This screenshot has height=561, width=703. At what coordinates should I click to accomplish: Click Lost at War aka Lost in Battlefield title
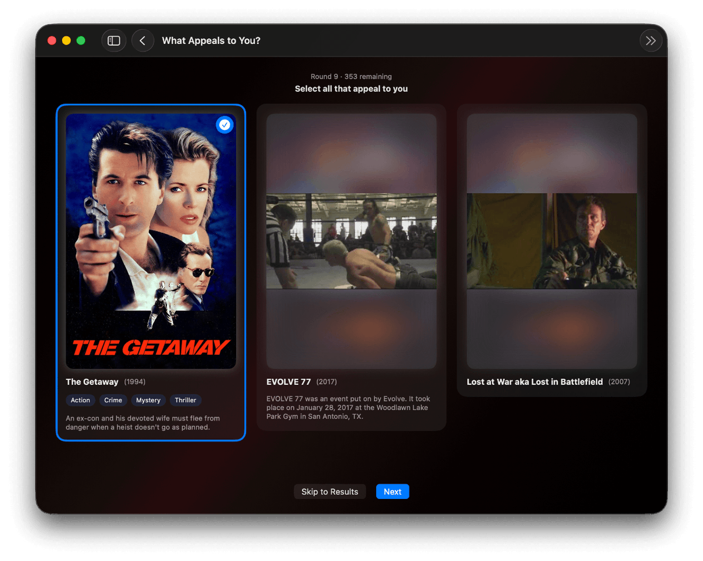[535, 382]
